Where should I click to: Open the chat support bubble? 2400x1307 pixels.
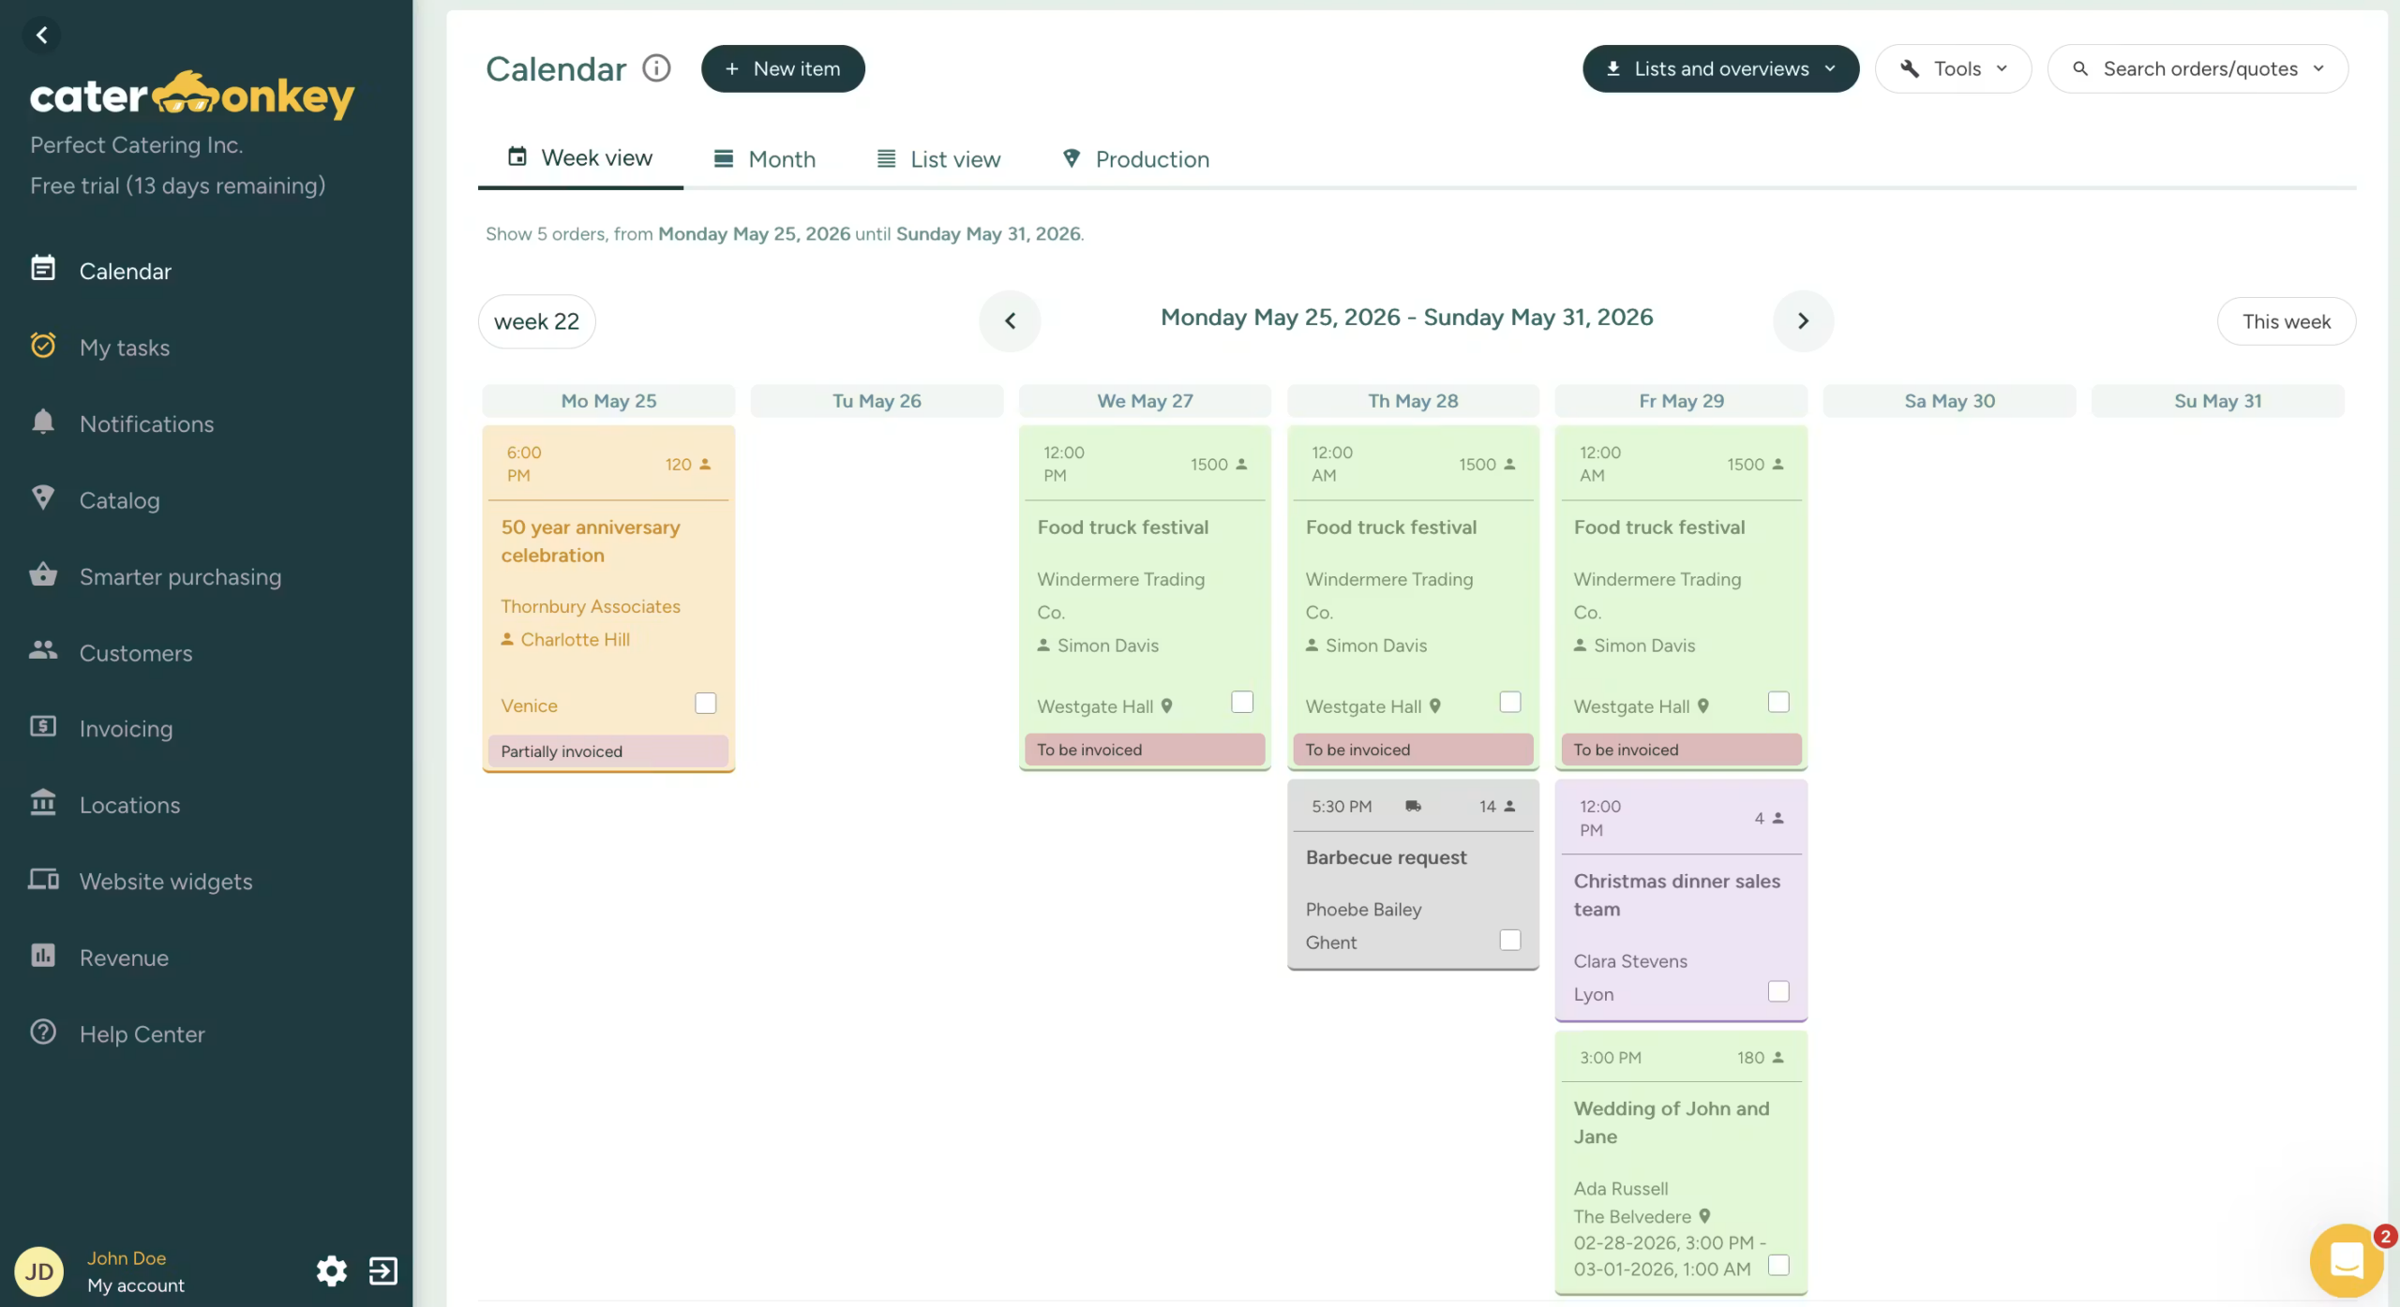2346,1260
